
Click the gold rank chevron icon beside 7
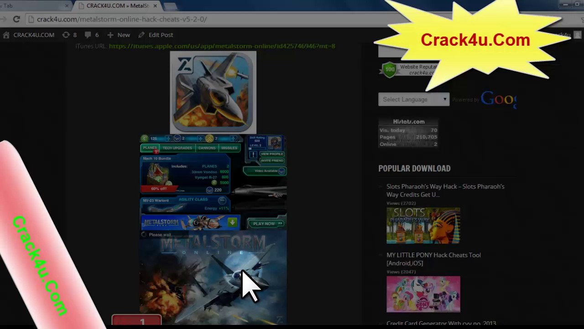coord(209,138)
